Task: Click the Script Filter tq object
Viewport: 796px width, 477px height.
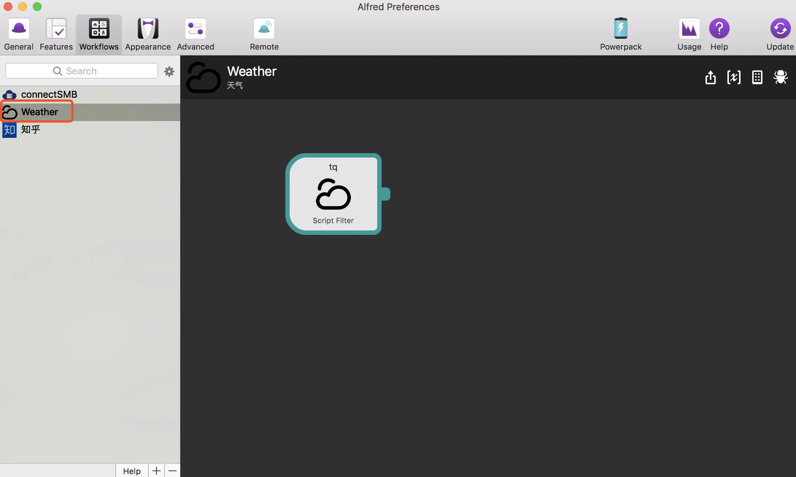Action: coord(333,194)
